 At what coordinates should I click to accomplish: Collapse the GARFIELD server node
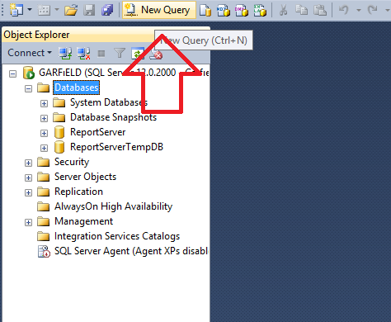pos(12,73)
